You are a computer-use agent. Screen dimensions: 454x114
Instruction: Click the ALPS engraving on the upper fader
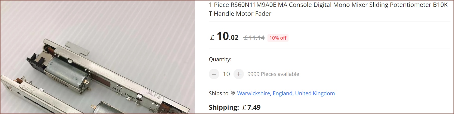tap(154, 95)
